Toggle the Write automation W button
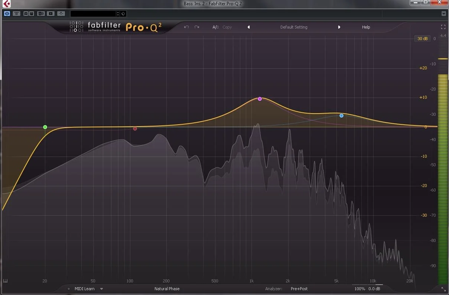 [32, 14]
